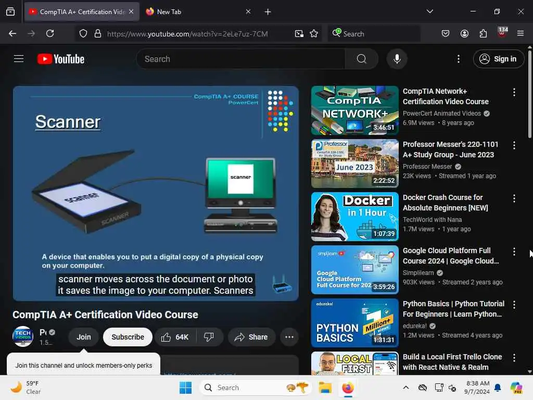Open Professor Messer channel link
The width and height of the screenshot is (533, 400).
[427, 166]
